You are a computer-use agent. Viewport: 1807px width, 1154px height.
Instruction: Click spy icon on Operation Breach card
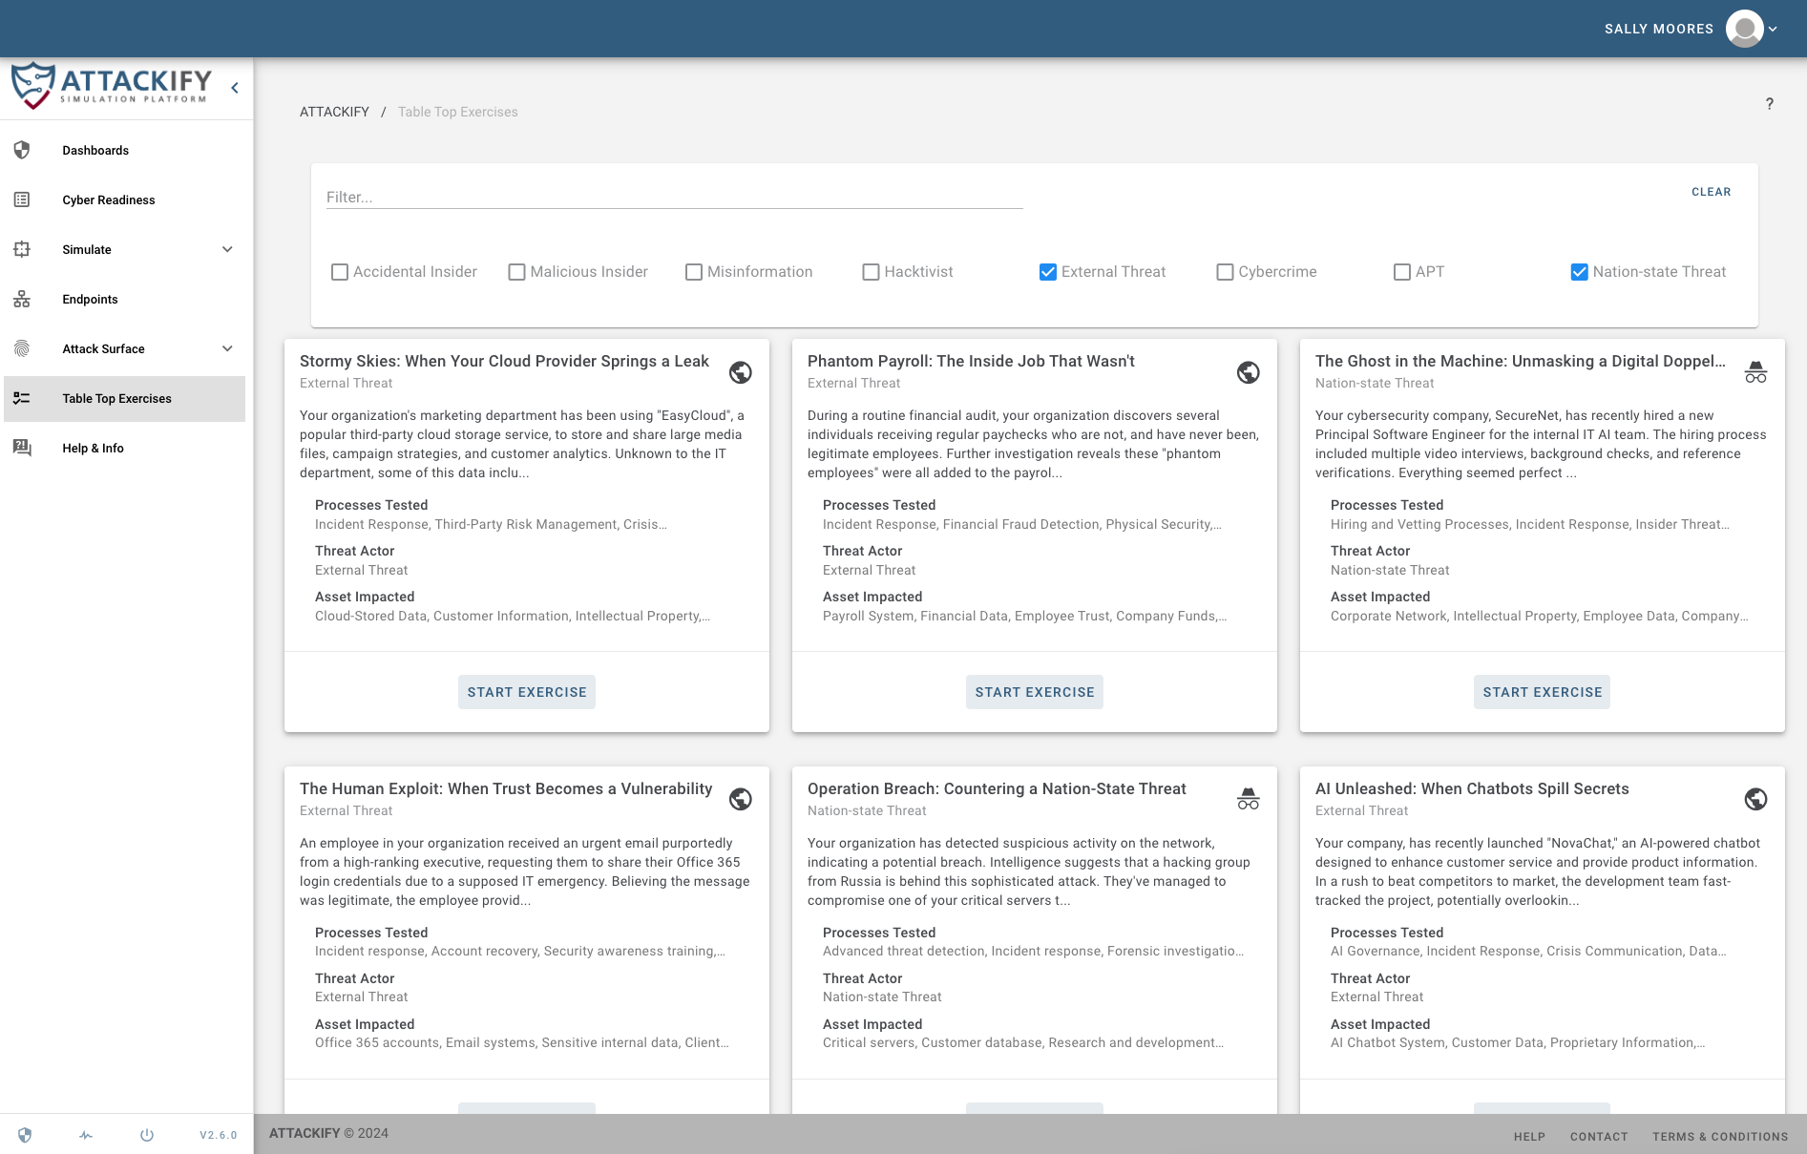point(1249,799)
